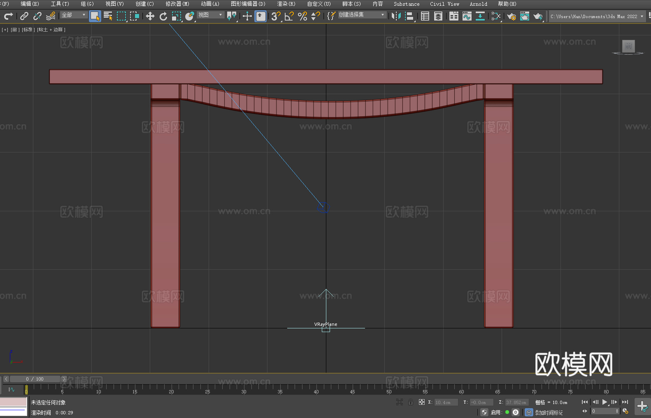Open the 渲染(R) menu
651x418 pixels.
point(286,4)
